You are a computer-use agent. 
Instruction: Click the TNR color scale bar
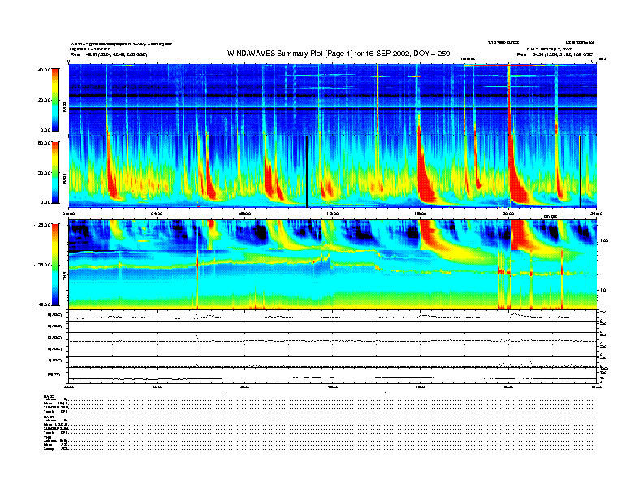tap(55, 265)
